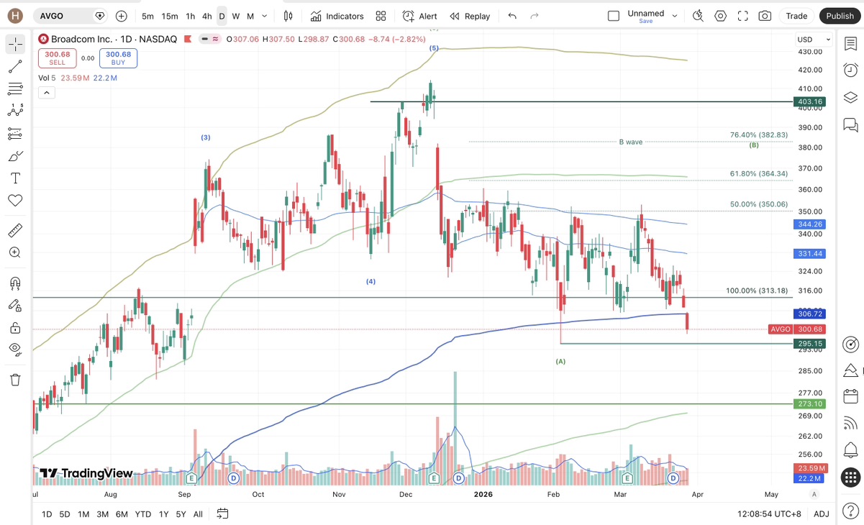This screenshot has width=864, height=525.
Task: Open the Indicators dialog
Action: (x=337, y=16)
